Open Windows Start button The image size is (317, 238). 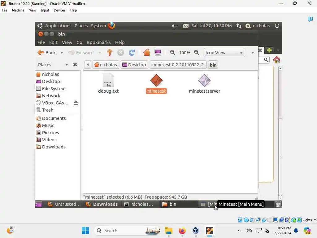(x=85, y=231)
